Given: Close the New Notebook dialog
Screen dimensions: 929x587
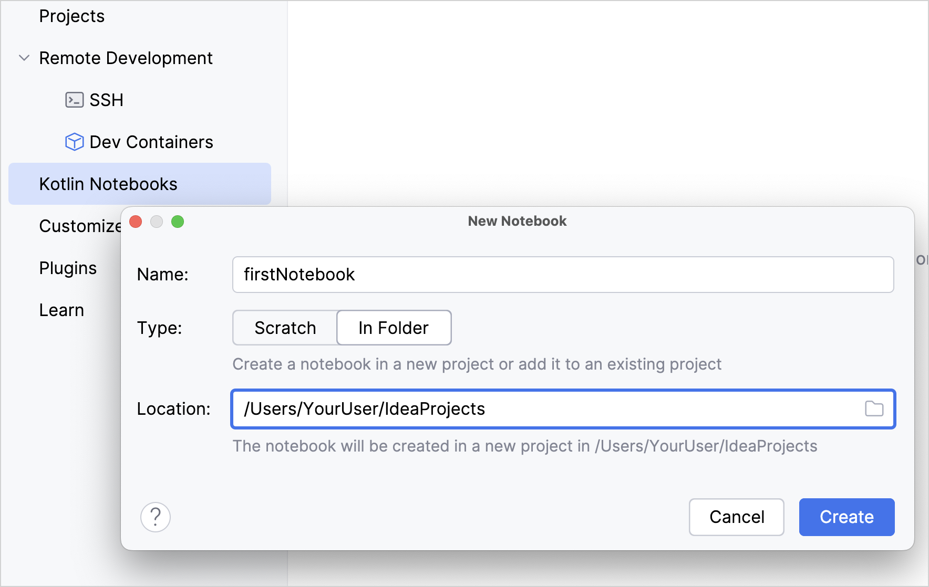Looking at the screenshot, I should pos(136,222).
